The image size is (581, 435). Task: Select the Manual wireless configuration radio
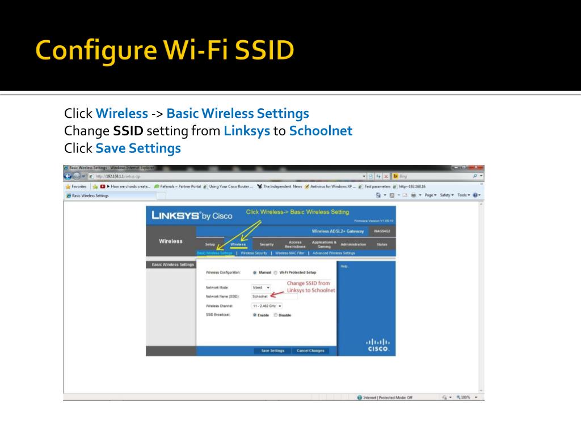[255, 272]
